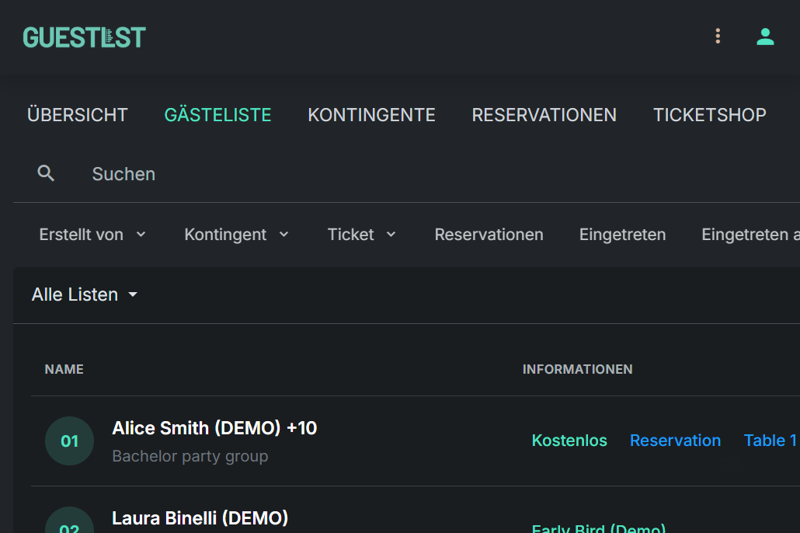
Task: Click the Early Bird (Demo) tag
Action: click(x=599, y=528)
